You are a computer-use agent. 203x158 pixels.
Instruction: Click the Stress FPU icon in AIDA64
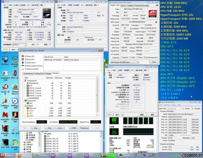point(23,59)
